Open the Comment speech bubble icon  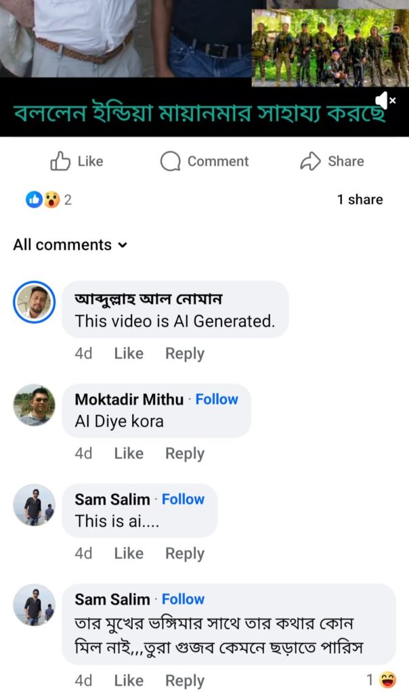coord(171,161)
